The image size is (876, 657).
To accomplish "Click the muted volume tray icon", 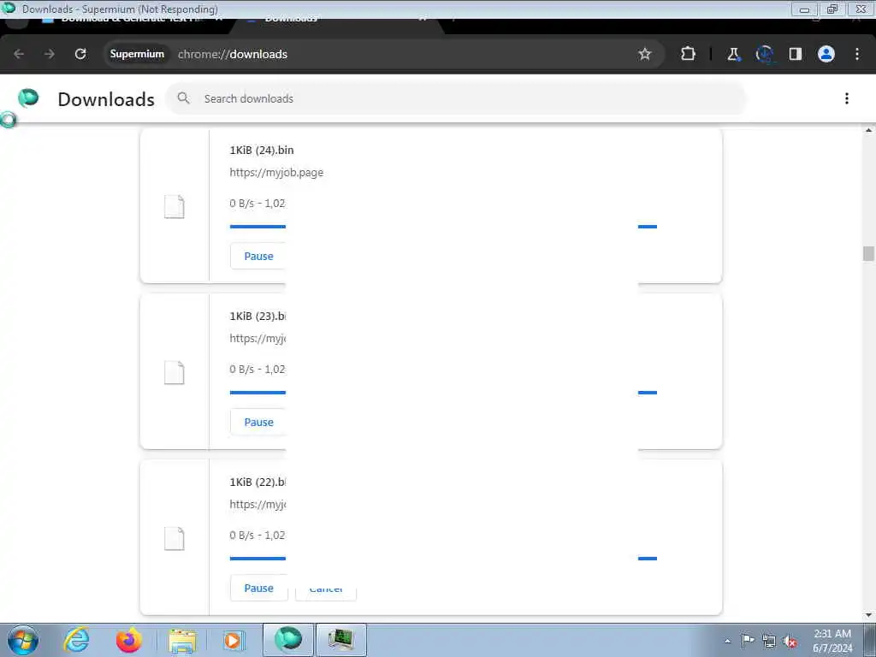I will 790,641.
